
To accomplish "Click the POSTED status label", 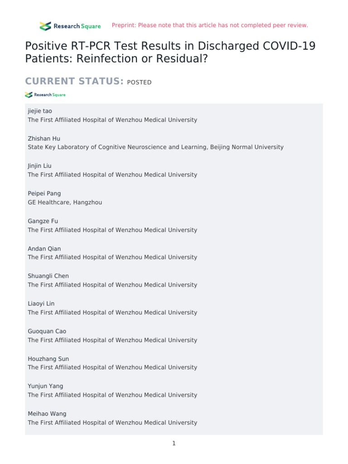I will click(139, 82).
